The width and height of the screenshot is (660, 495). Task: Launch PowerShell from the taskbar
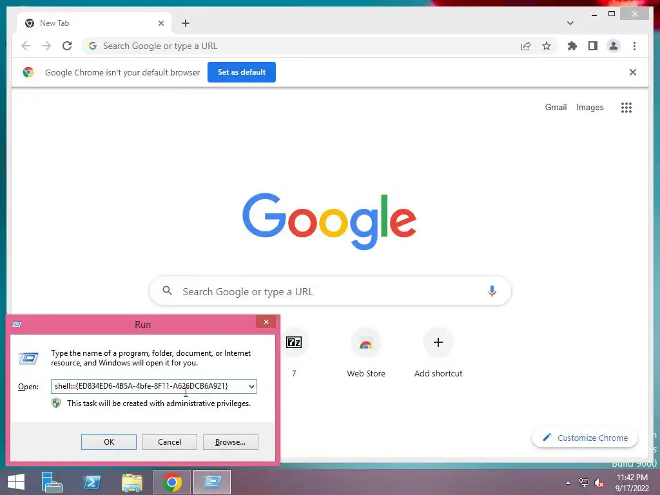(x=92, y=482)
